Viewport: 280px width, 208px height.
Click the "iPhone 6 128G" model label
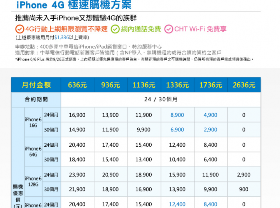click(x=33, y=182)
